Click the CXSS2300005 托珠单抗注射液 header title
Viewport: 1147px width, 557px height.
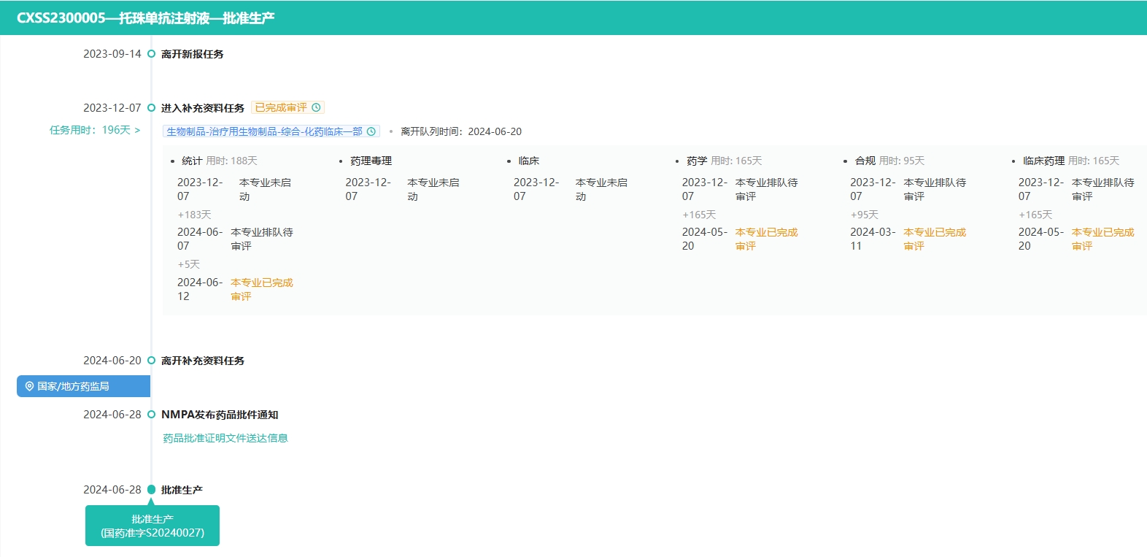point(145,18)
